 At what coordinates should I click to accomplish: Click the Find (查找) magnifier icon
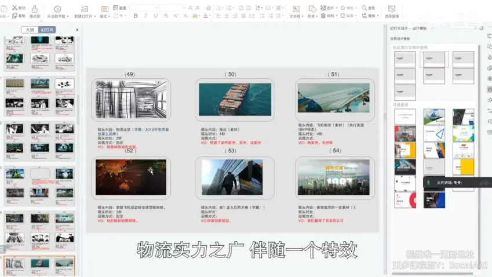coord(365,8)
